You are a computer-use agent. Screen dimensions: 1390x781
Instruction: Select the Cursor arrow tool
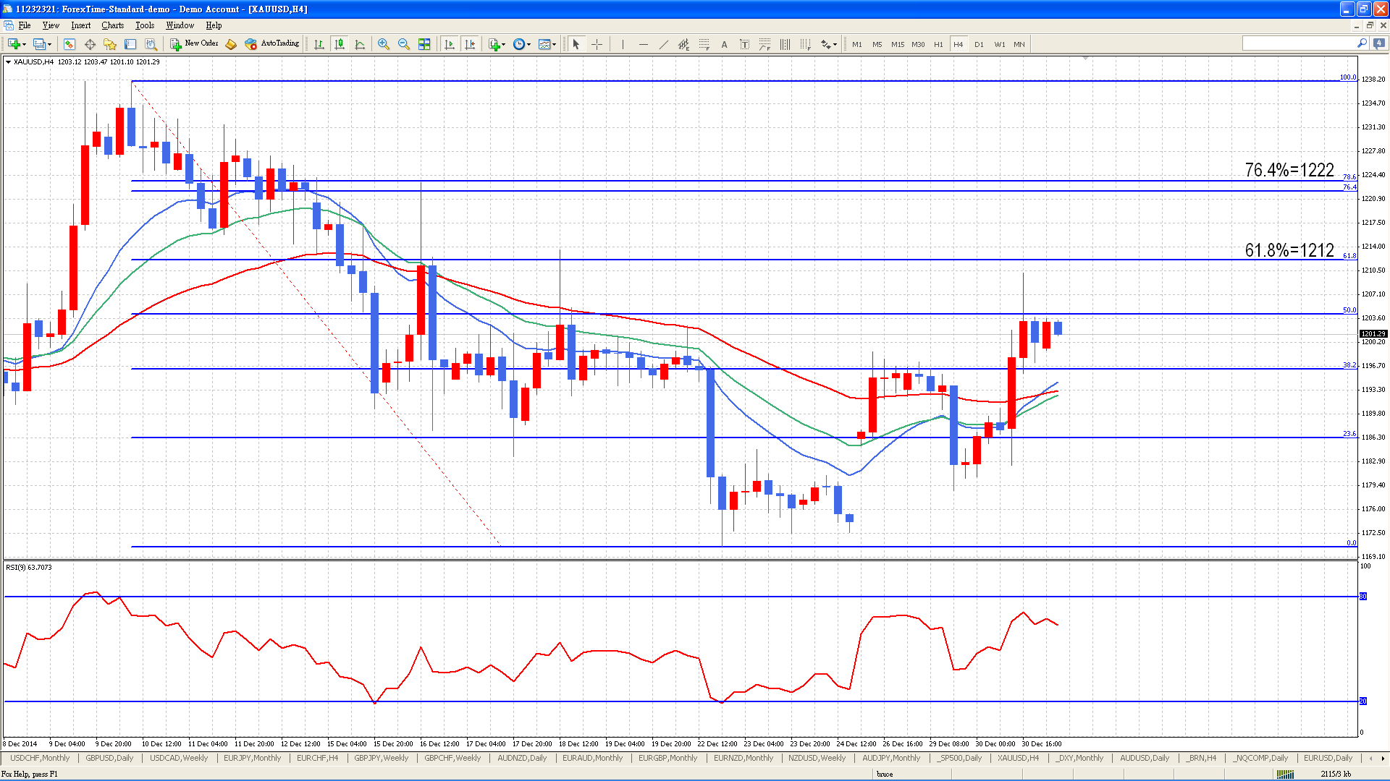576,44
